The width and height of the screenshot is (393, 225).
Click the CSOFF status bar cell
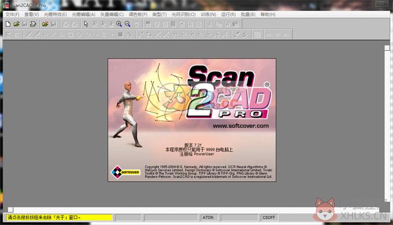click(x=269, y=217)
